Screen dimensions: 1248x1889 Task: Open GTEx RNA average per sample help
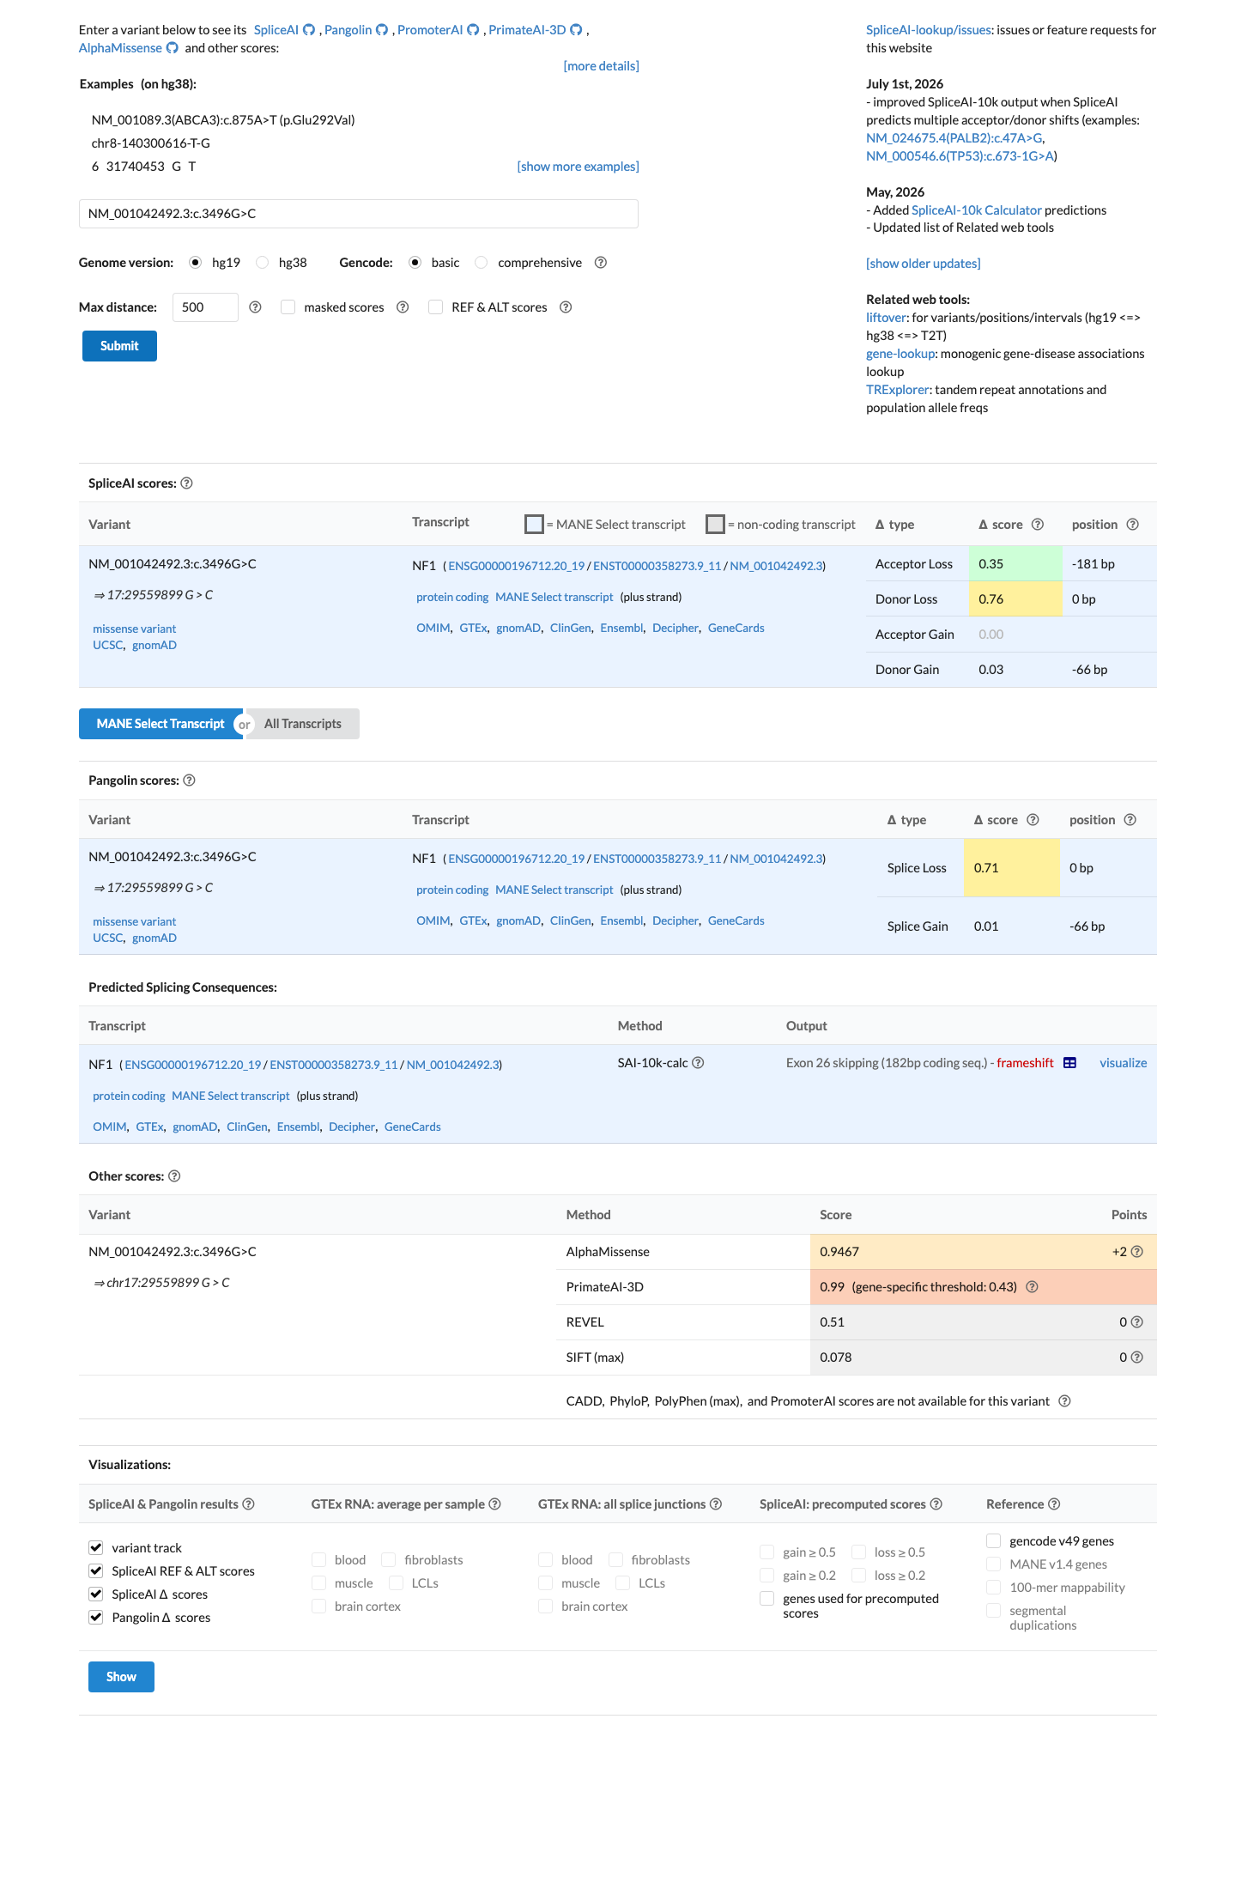point(495,1504)
